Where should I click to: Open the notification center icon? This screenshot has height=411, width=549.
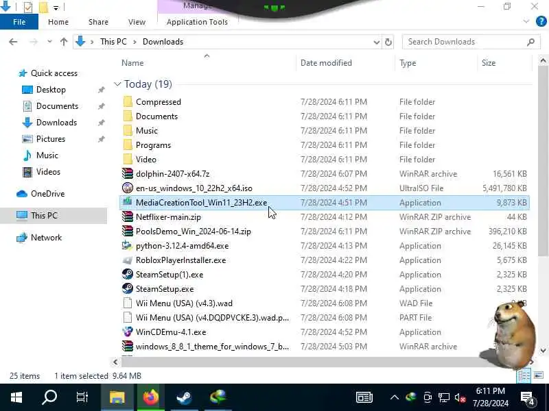click(527, 398)
